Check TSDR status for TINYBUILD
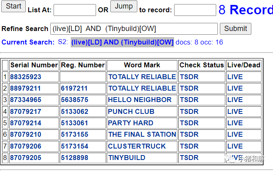The width and height of the screenshot is (273, 171). (189, 158)
